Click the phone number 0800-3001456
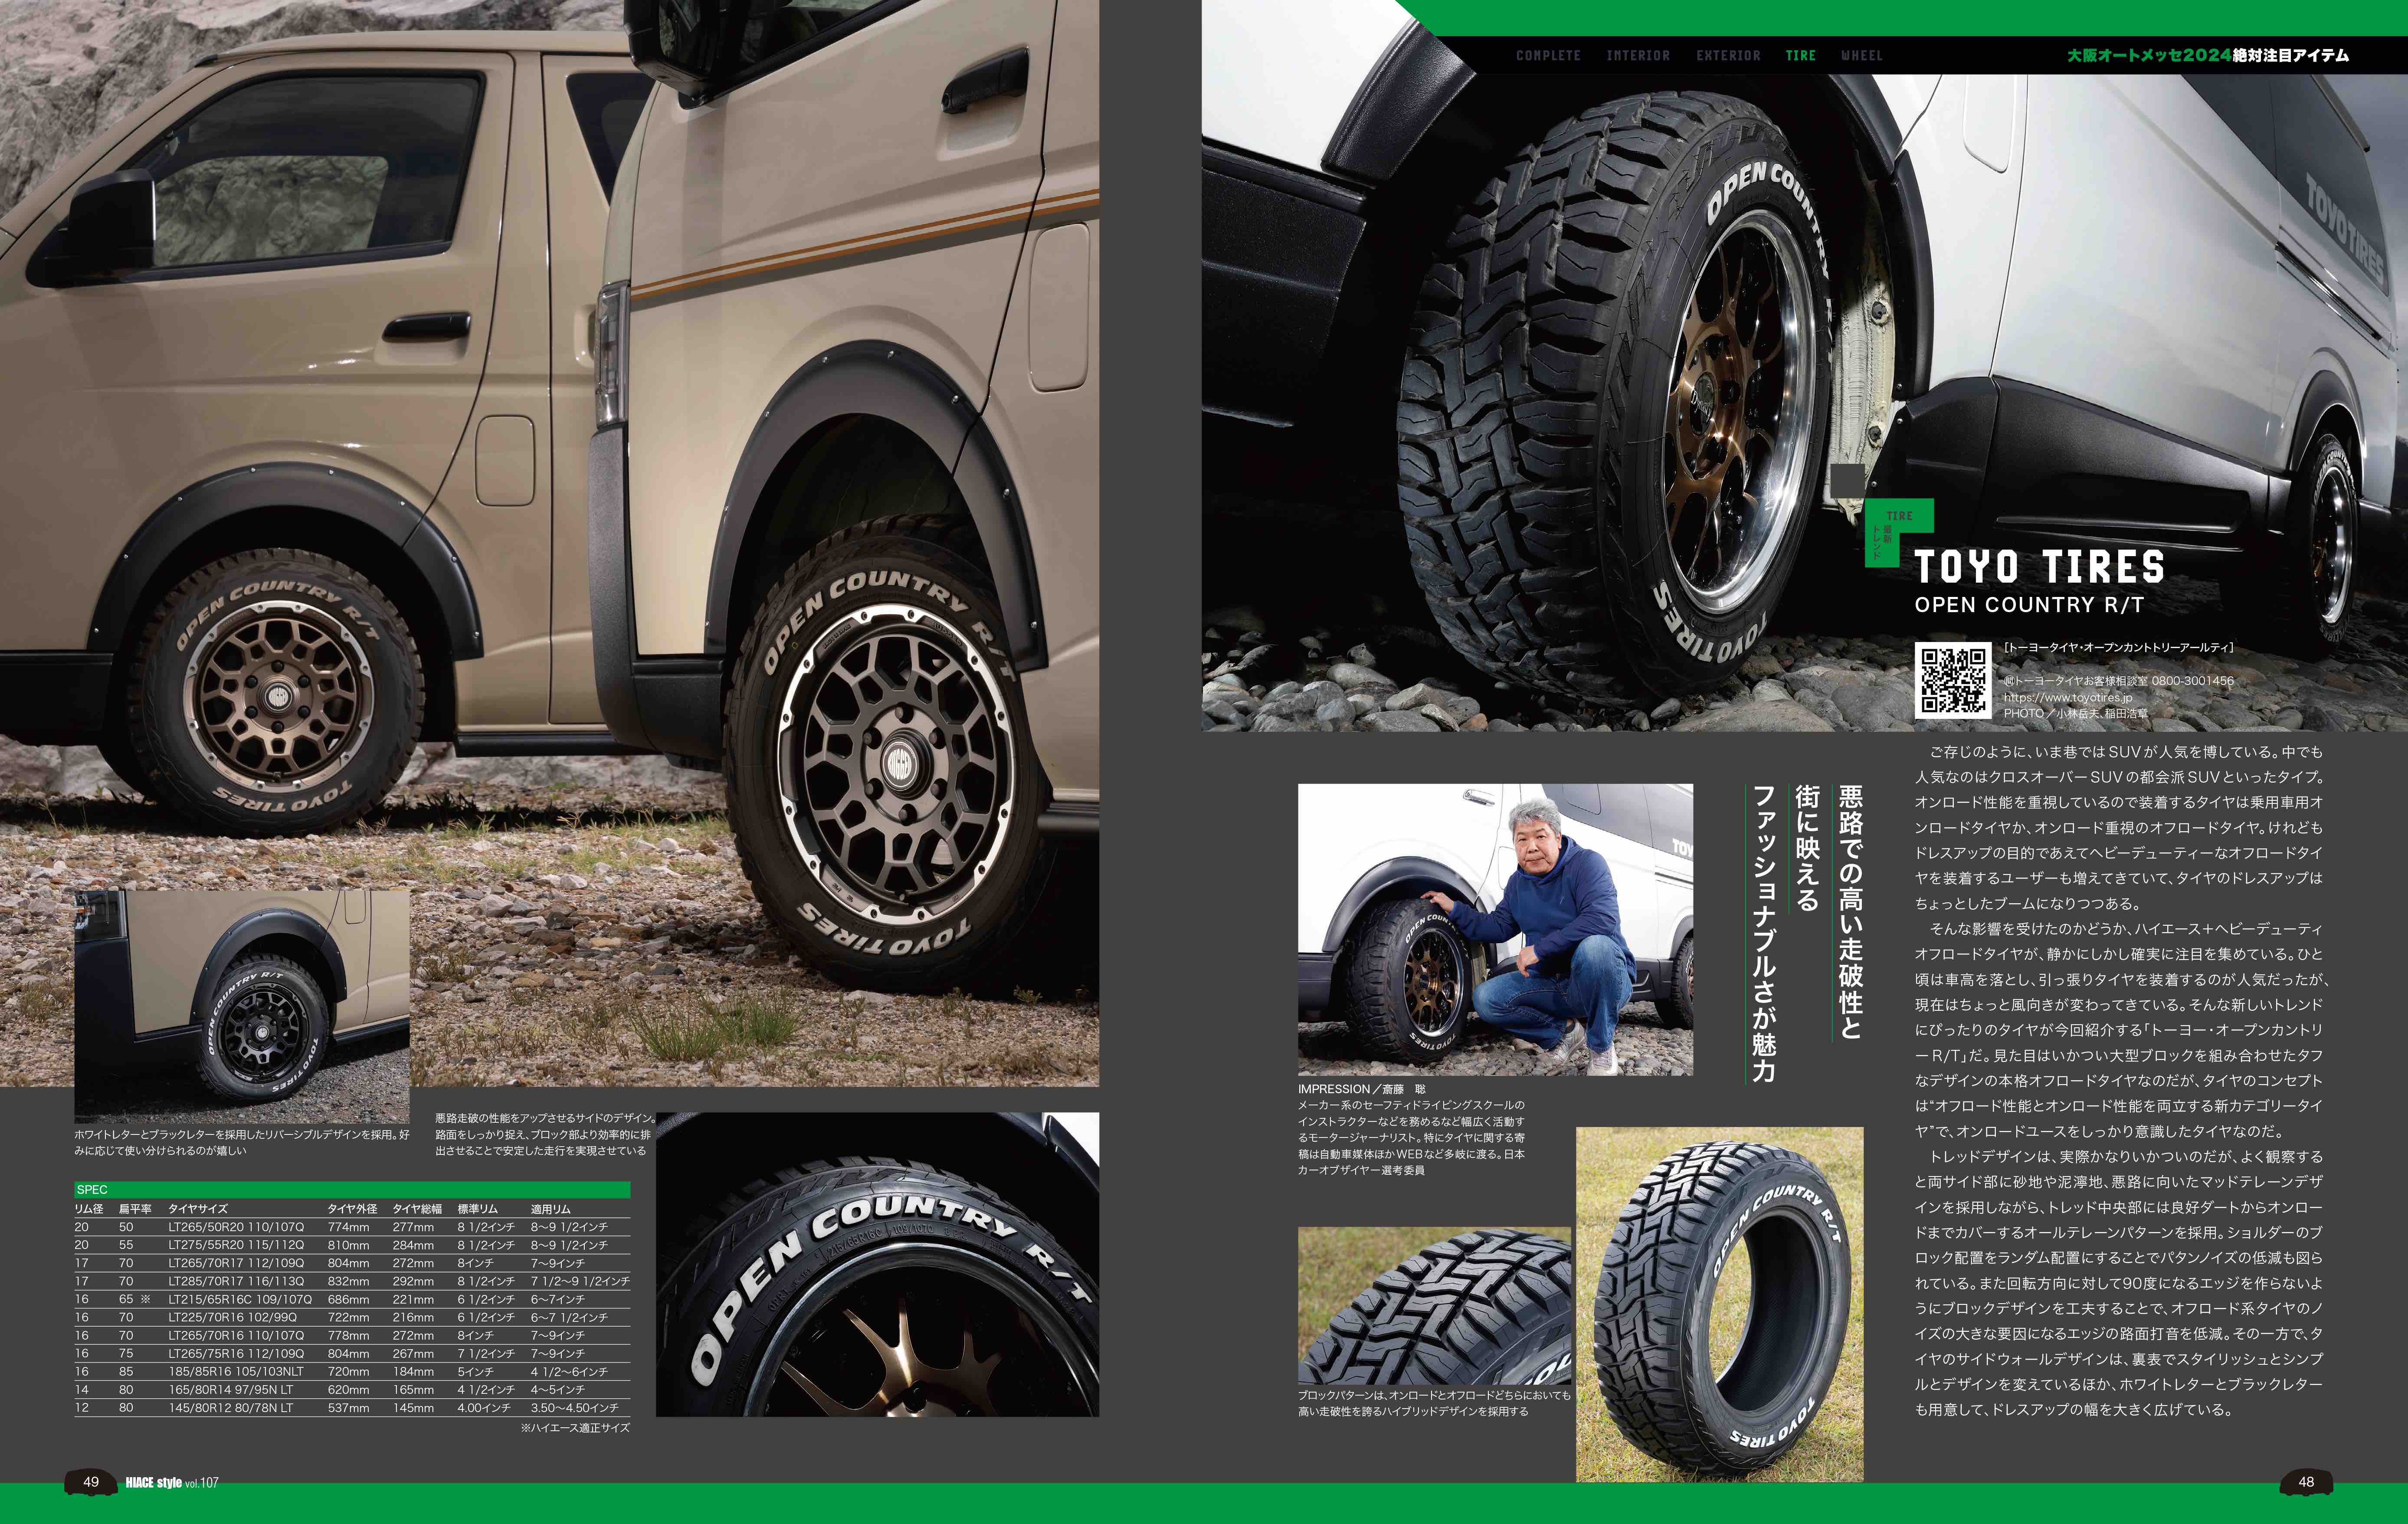The image size is (2408, 1524). click(2193, 681)
